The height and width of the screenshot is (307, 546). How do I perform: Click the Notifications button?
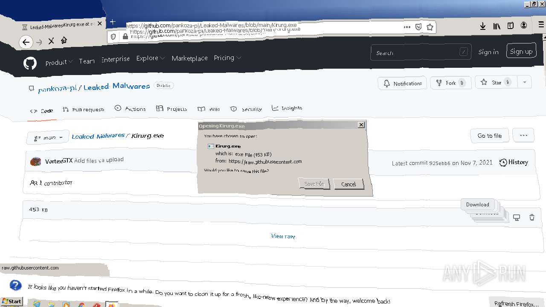pyautogui.click(x=403, y=84)
